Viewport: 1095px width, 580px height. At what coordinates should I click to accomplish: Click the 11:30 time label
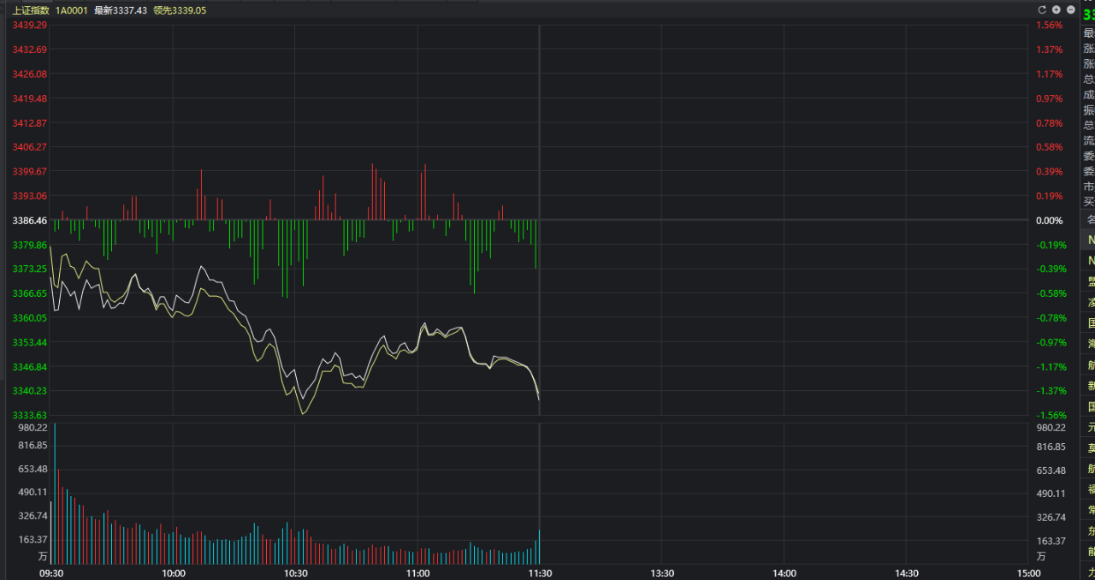click(540, 573)
